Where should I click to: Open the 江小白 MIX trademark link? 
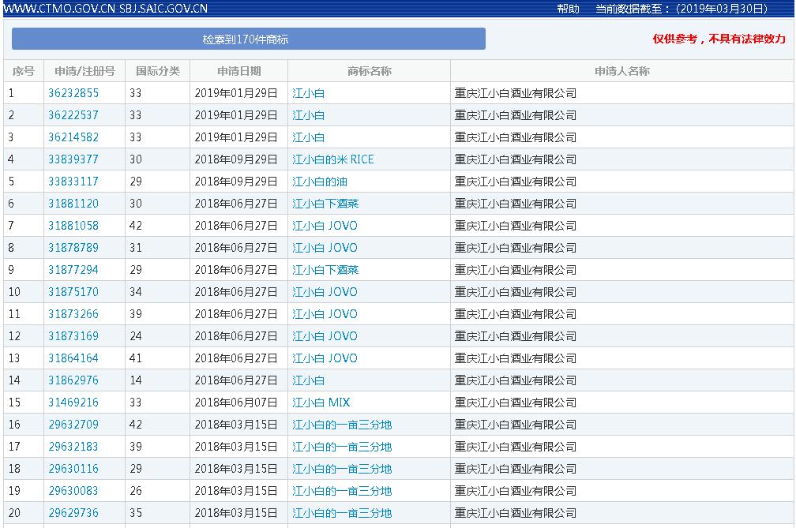pyautogui.click(x=321, y=403)
